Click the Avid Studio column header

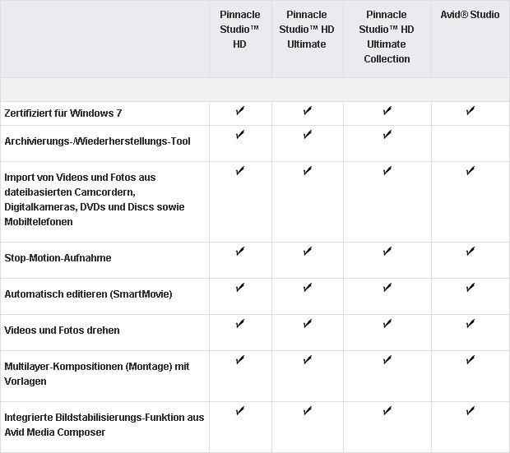470,15
